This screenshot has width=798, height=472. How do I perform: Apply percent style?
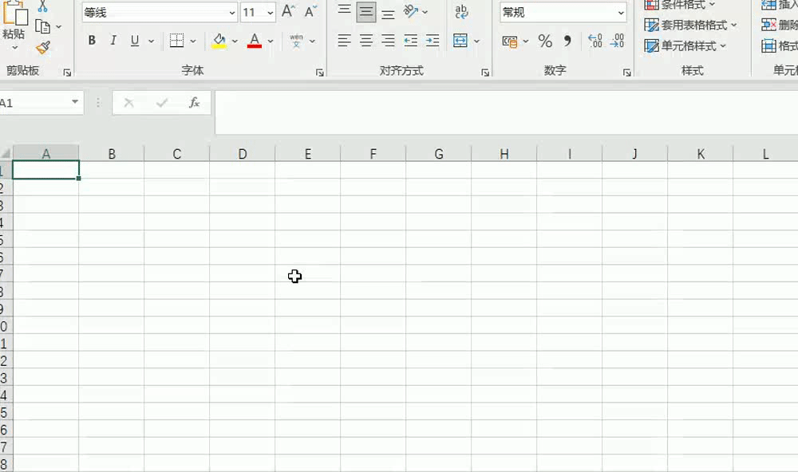[x=545, y=41]
